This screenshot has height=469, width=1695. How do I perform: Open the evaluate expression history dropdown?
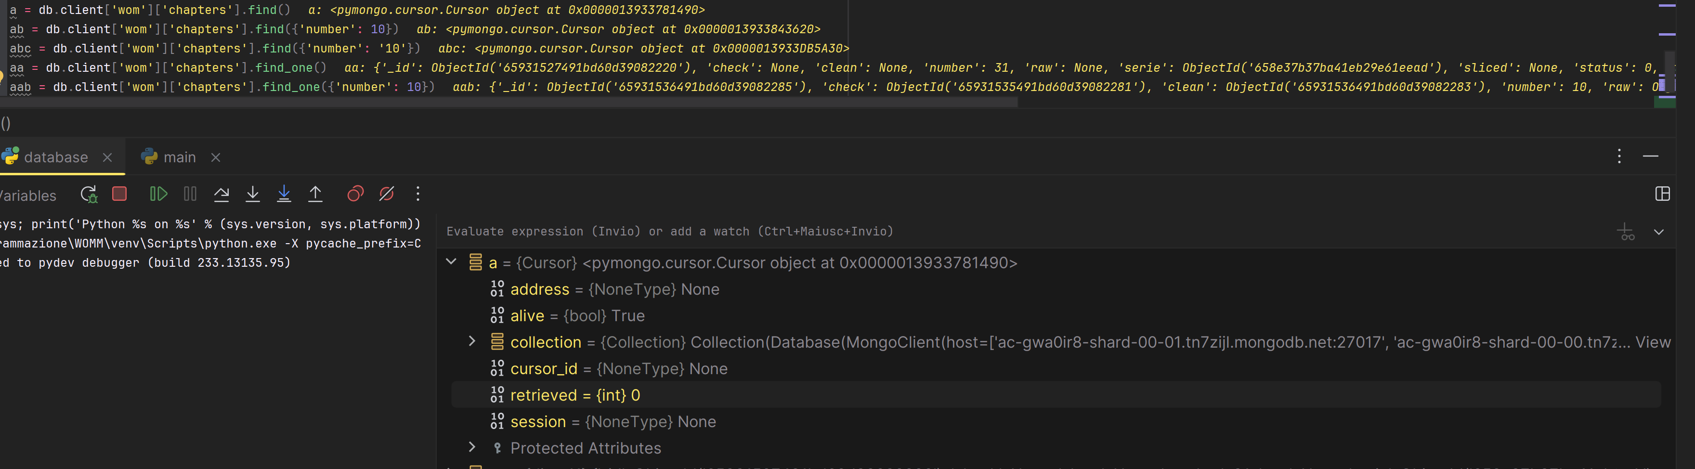coord(1659,232)
